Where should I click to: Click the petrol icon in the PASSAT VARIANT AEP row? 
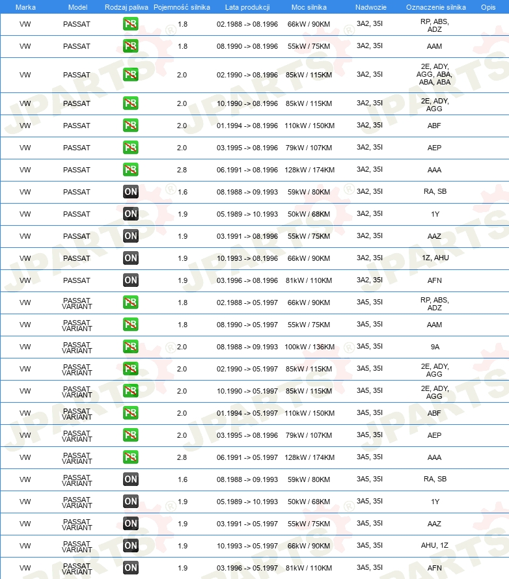[x=131, y=435]
